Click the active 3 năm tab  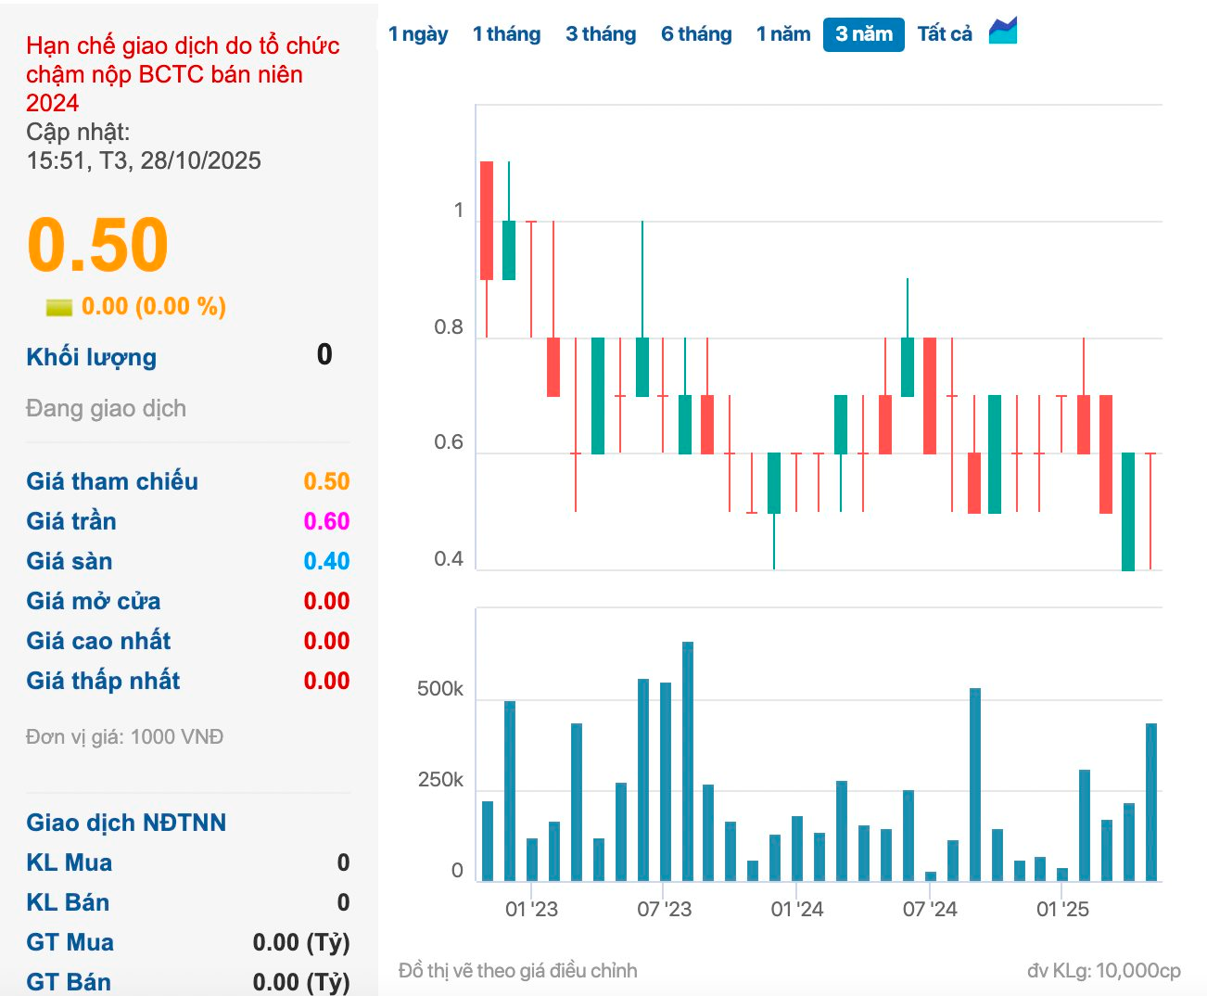coord(863,34)
